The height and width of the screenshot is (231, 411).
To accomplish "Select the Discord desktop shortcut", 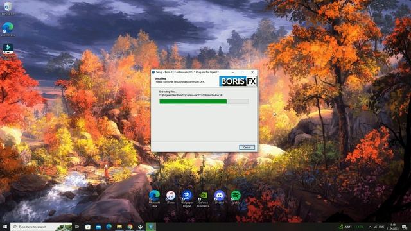I will point(220,198).
